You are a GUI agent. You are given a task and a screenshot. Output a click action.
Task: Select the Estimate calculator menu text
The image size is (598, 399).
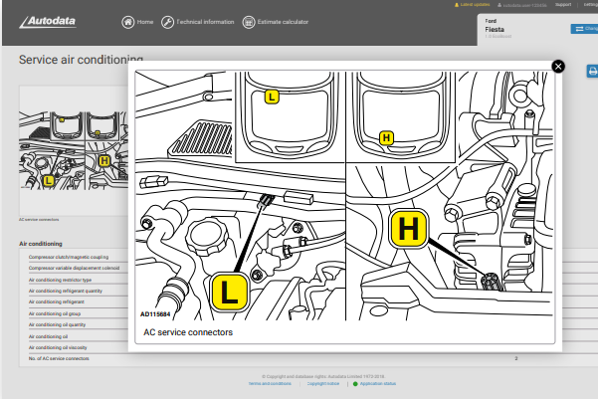283,22
